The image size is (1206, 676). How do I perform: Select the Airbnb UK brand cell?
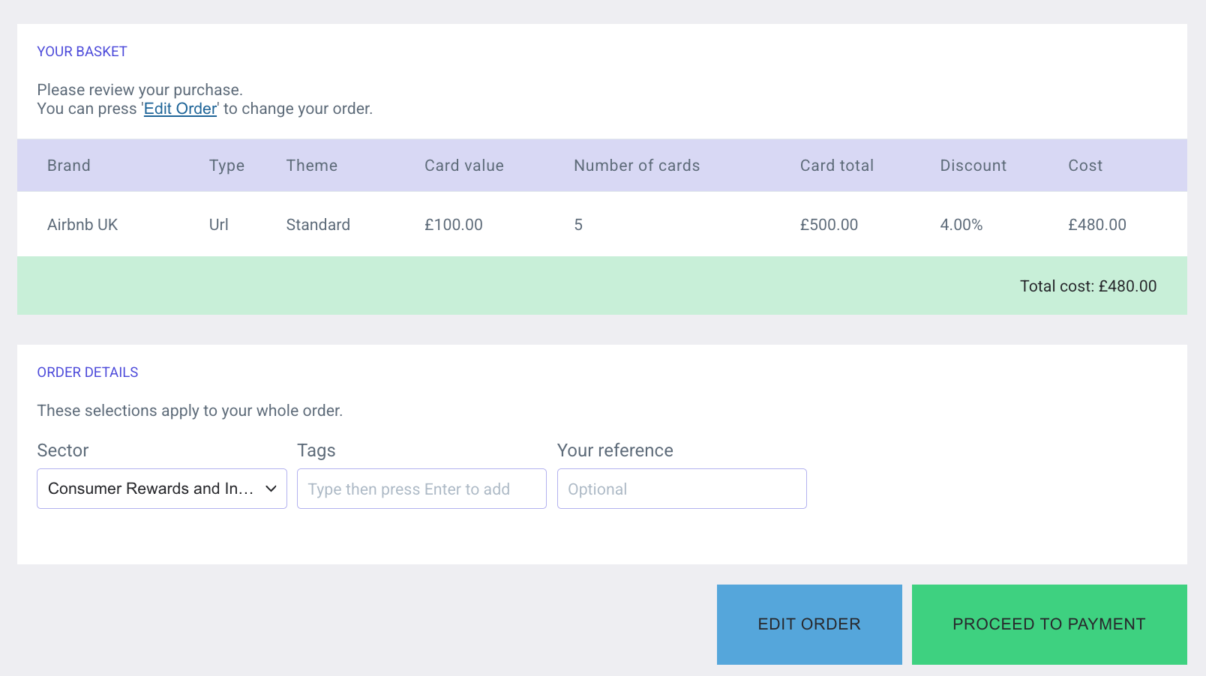click(x=82, y=225)
